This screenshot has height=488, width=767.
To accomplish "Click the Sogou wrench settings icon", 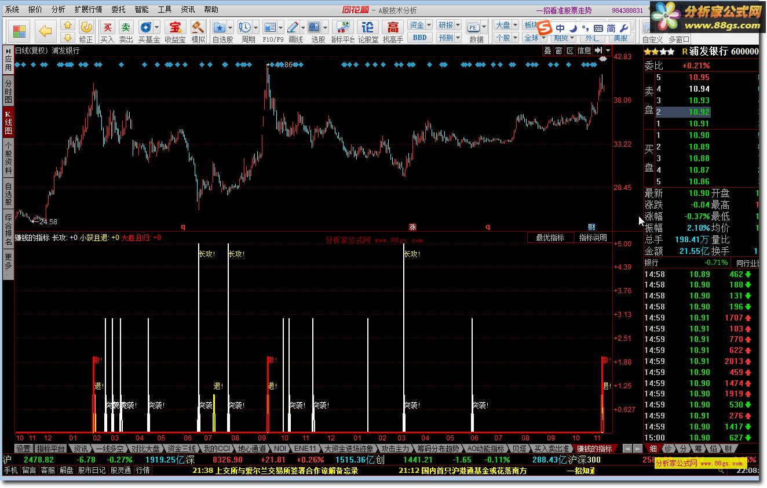I will click(x=624, y=28).
